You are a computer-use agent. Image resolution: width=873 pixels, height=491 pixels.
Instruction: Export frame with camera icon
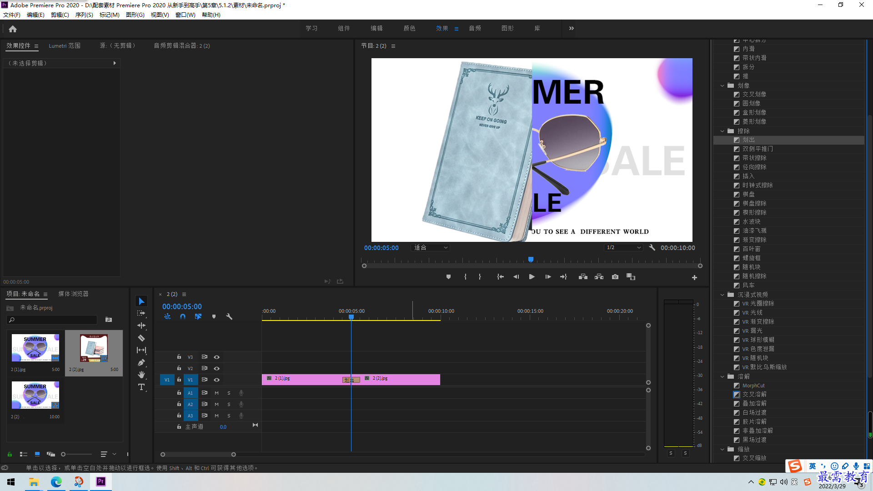615,277
